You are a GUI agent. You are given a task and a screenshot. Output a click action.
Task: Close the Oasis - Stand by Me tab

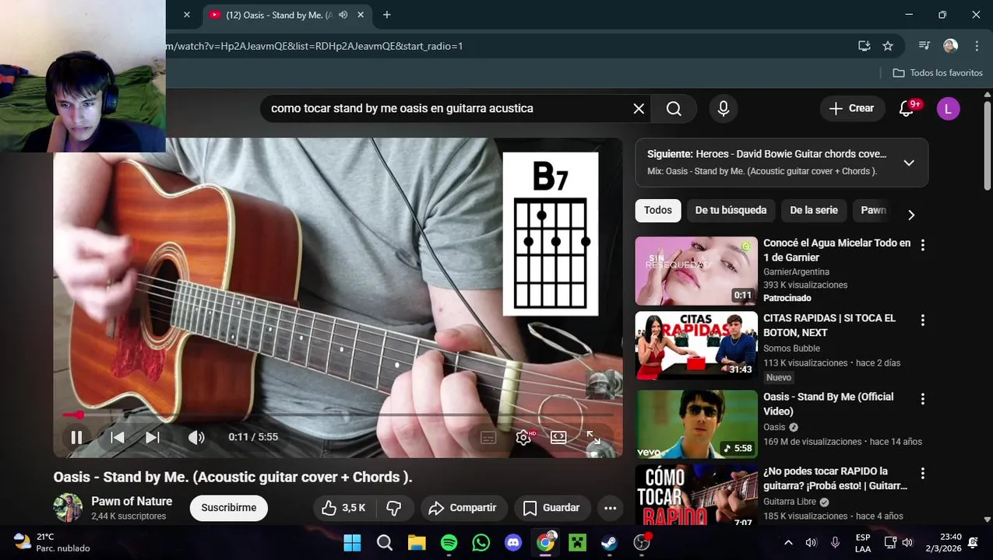tap(361, 15)
